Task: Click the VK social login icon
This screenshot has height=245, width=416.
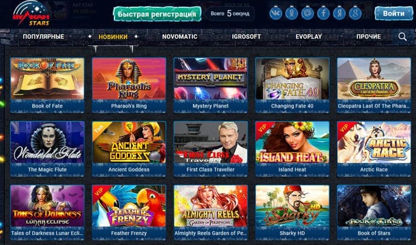Action: tap(276, 13)
